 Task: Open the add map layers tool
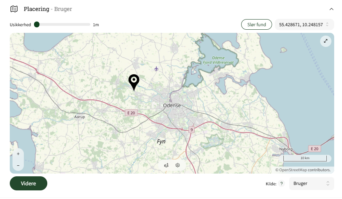[x=166, y=165]
